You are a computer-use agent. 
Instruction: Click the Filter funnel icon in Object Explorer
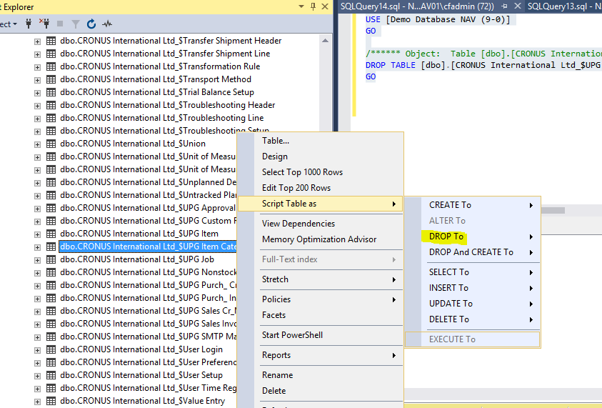coord(76,24)
